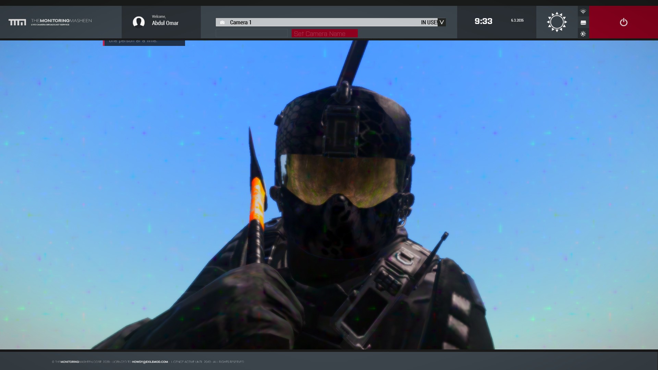The width and height of the screenshot is (658, 370).
Task: Click the partially hidden notification message
Action: [x=144, y=42]
